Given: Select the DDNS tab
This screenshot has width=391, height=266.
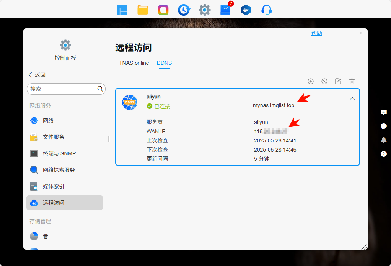Looking at the screenshot, I should point(165,63).
